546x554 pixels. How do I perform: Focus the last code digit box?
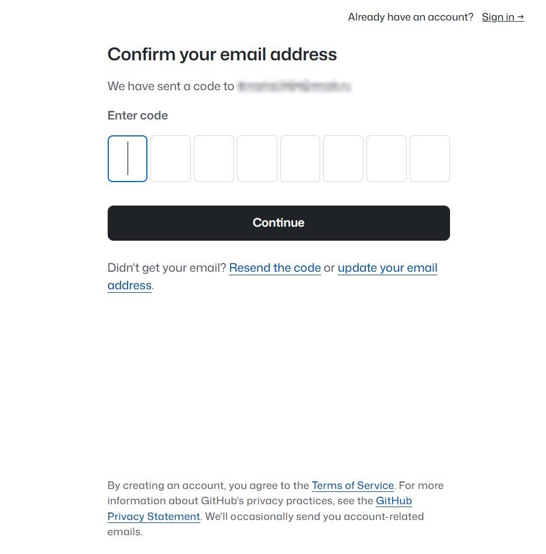click(430, 159)
